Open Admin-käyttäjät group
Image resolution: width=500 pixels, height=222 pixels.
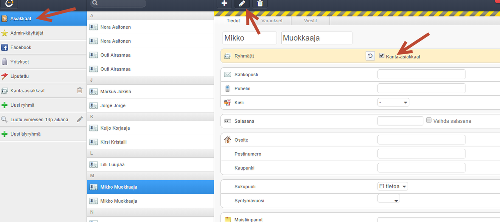tap(43, 33)
